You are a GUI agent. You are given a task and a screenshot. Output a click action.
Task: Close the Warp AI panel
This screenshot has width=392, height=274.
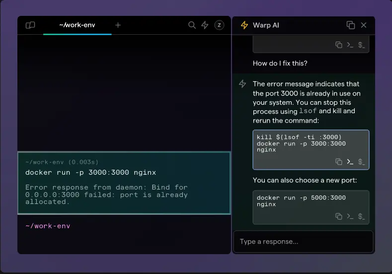pyautogui.click(x=364, y=25)
